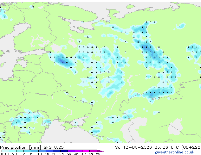This screenshot has width=201, height=155.
Task: Click the '03..06 UTC' time label
Action: (166, 147)
